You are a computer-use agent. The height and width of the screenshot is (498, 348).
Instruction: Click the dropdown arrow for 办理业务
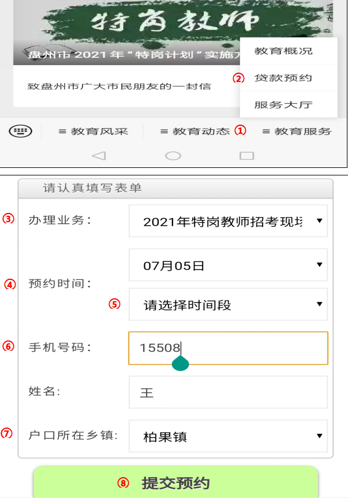320,221
